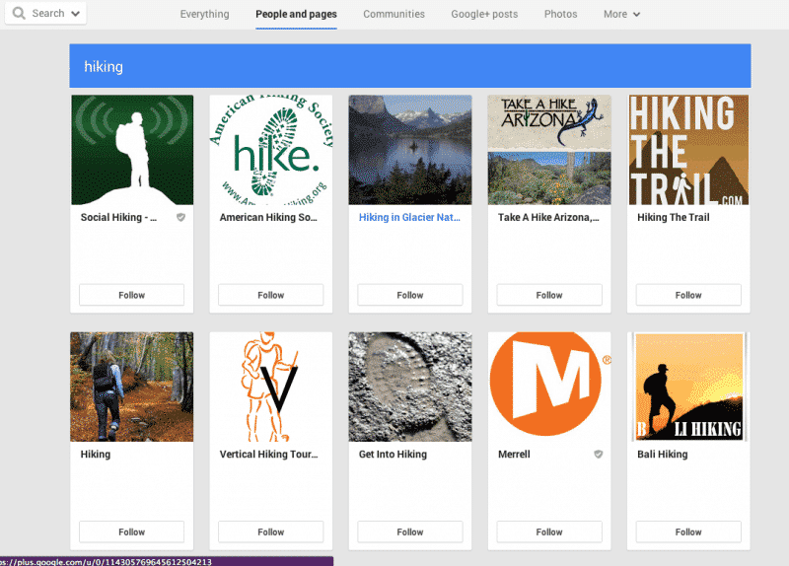Open the American Hiking Society logo
Viewport: 789px width, 566px height.
271,150
